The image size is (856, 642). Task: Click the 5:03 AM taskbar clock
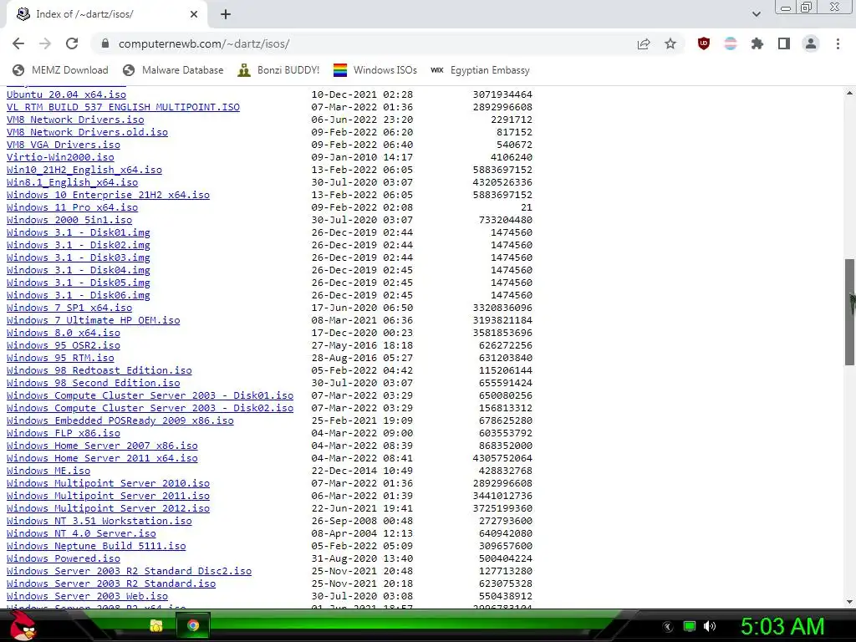click(782, 626)
